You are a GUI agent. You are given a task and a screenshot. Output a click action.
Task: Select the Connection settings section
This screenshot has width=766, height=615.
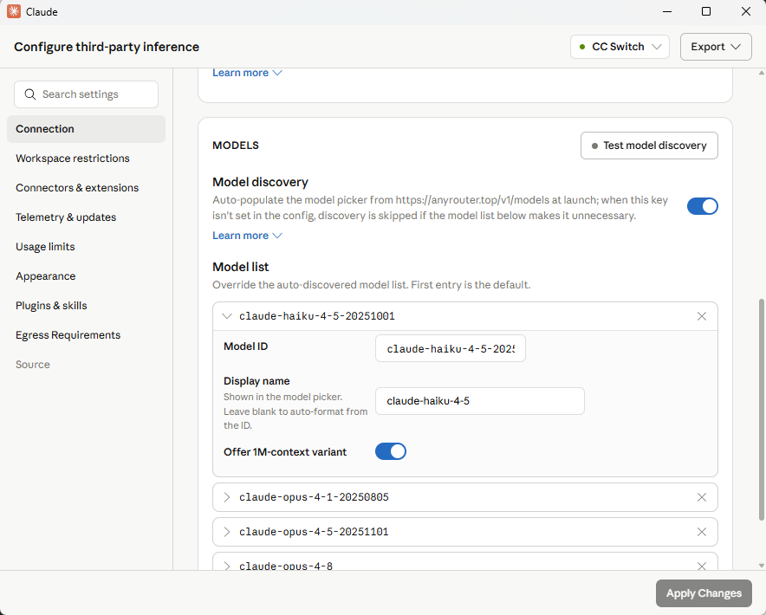point(86,129)
